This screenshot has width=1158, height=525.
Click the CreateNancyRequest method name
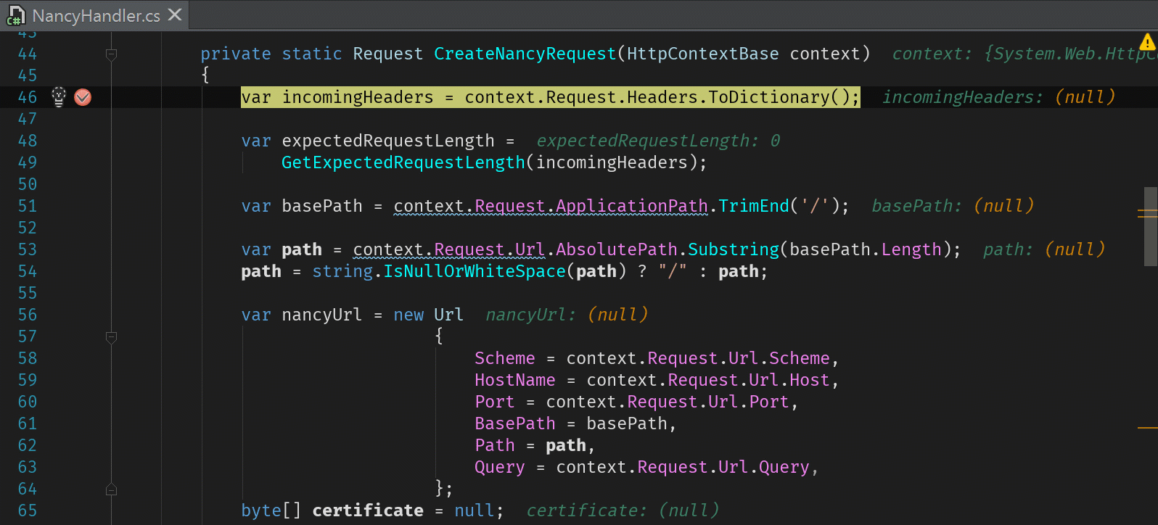click(525, 54)
